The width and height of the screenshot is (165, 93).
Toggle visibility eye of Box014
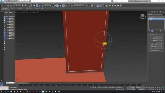(x=8, y=38)
